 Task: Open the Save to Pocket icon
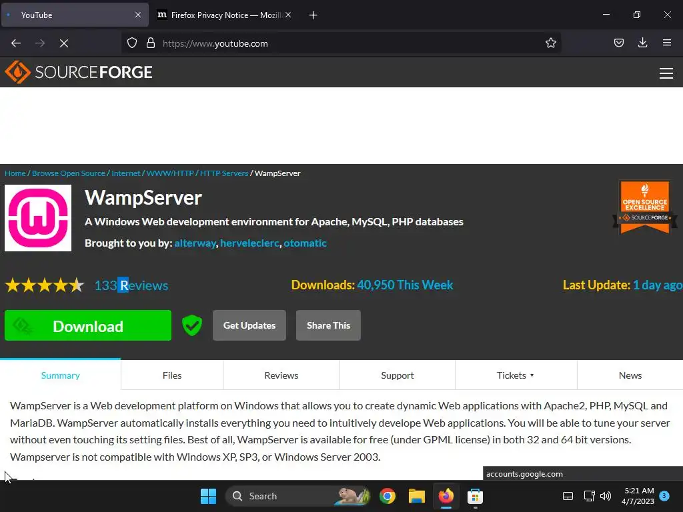pos(618,43)
